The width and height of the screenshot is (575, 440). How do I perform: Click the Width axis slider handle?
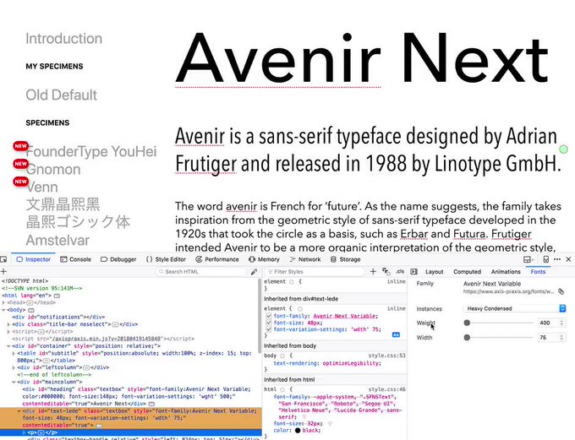point(467,338)
